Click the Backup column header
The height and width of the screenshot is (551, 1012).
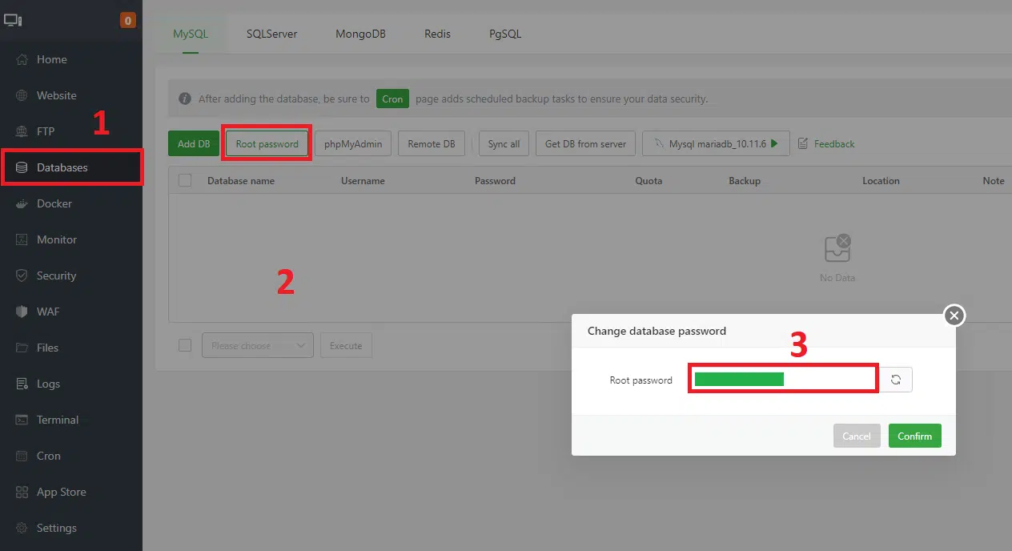tap(745, 181)
